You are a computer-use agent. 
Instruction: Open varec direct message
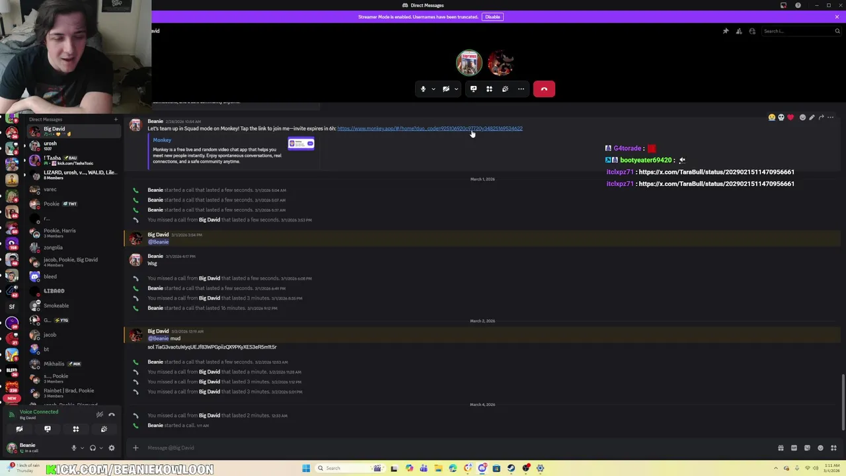[73, 190]
